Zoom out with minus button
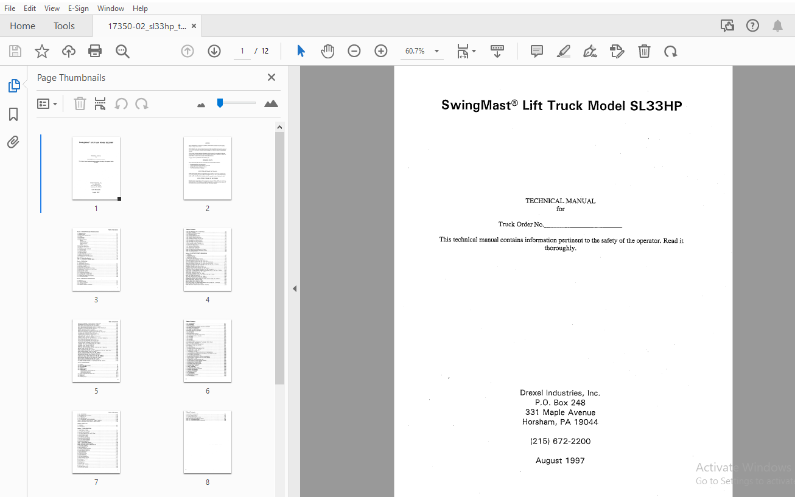Image resolution: width=795 pixels, height=497 pixels. coord(354,51)
